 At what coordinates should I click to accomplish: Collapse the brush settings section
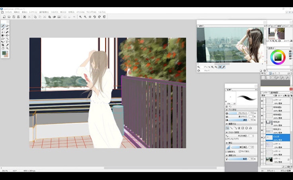pyautogui.click(x=227, y=110)
